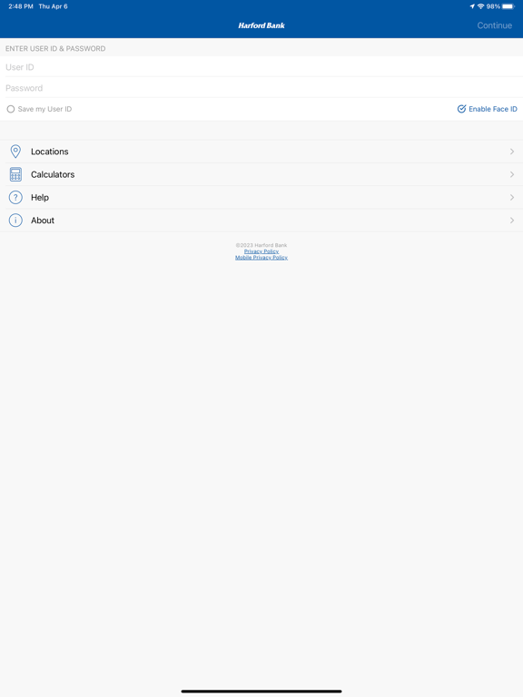The image size is (523, 697).
Task: Tap the 98% battery percentage
Action: tap(493, 6)
